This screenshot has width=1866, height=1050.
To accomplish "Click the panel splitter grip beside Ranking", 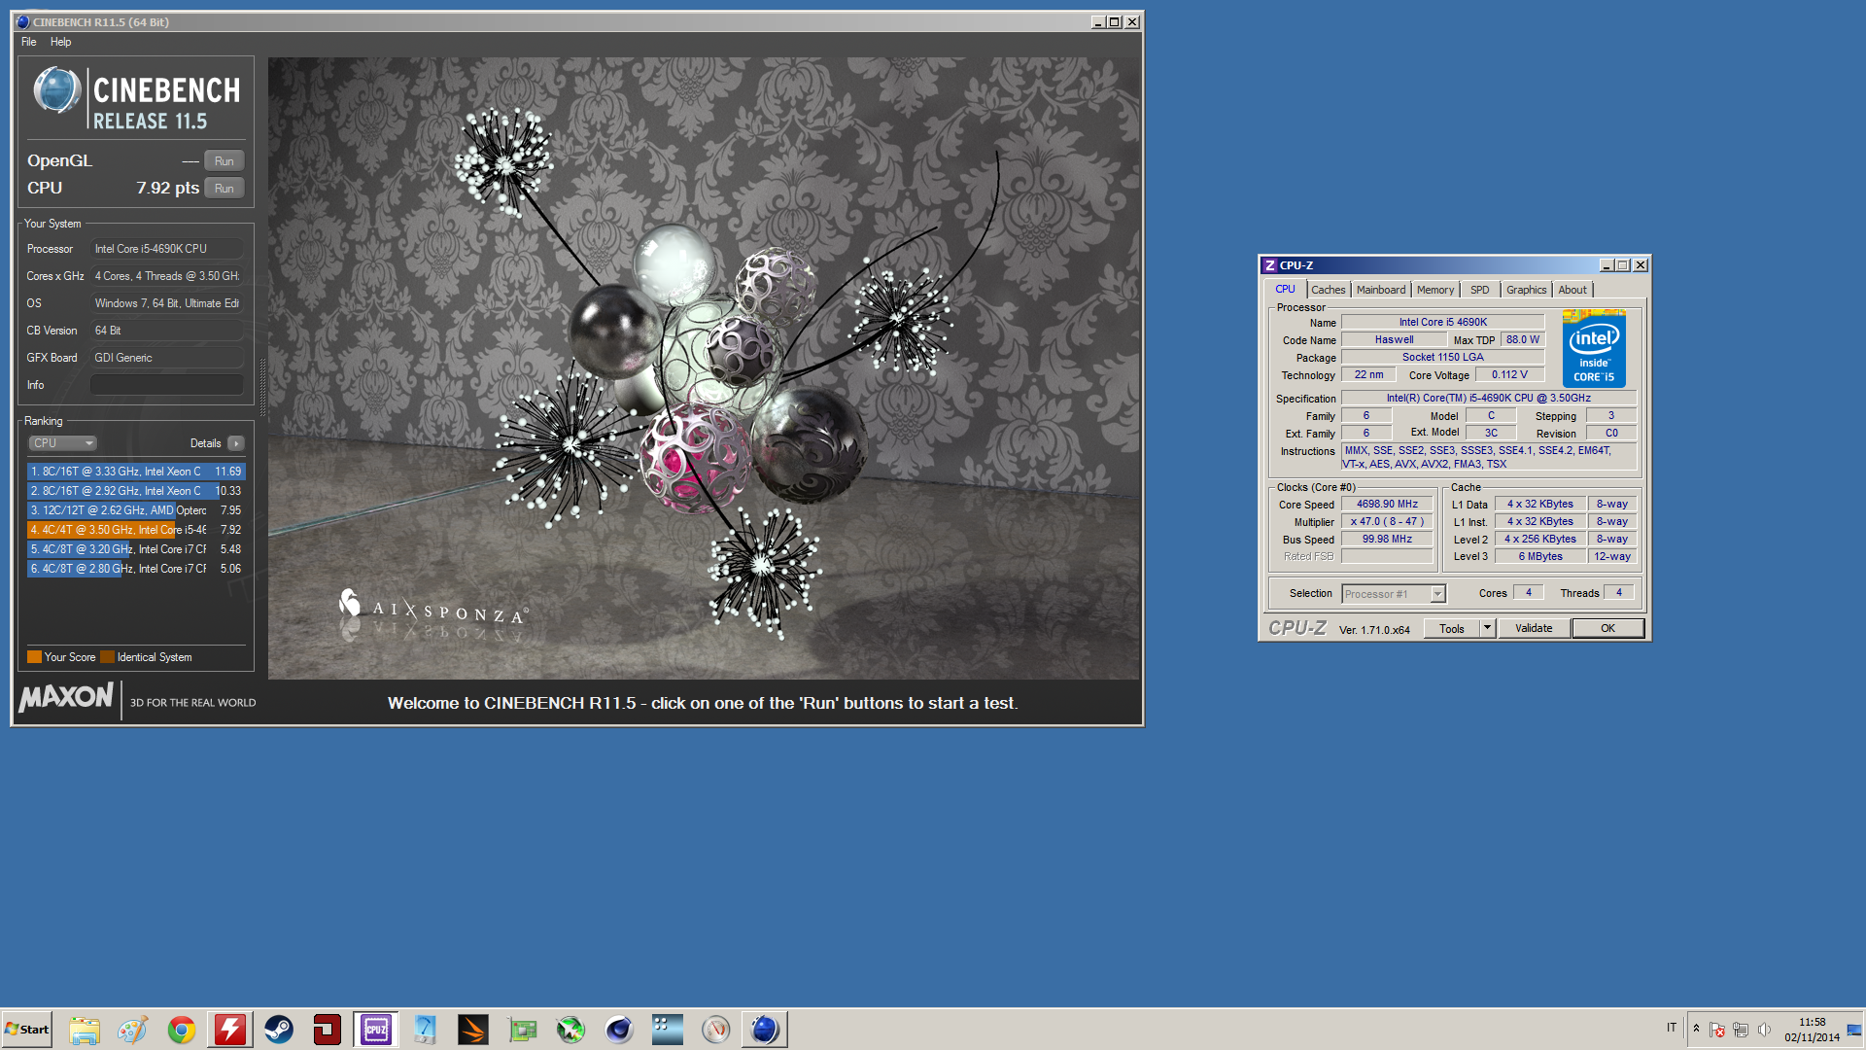I will [x=262, y=386].
